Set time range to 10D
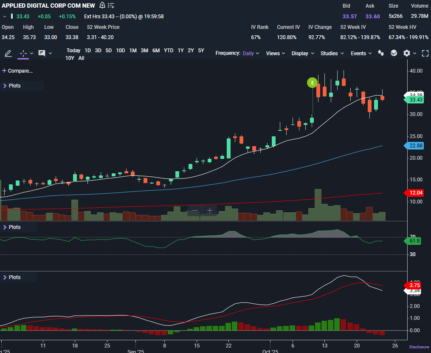Viewport: 431px width, 353px height. click(121, 50)
